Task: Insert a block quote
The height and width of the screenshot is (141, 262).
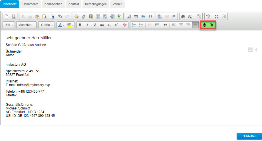Action: (165, 25)
